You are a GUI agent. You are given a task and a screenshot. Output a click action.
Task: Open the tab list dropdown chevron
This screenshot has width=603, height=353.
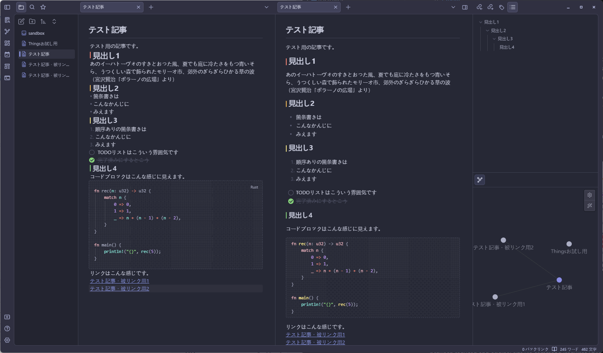point(266,7)
